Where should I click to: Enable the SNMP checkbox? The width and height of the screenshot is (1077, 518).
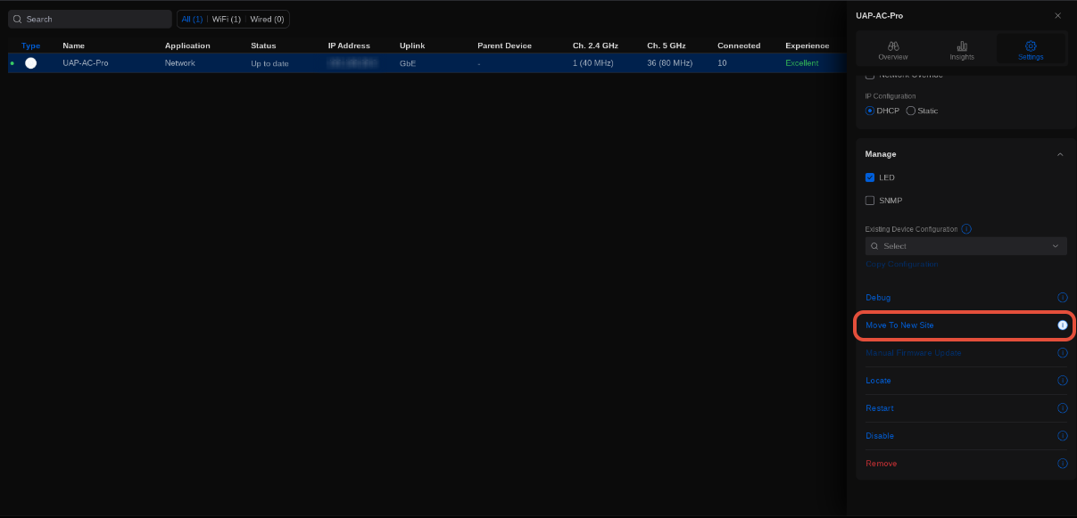870,201
